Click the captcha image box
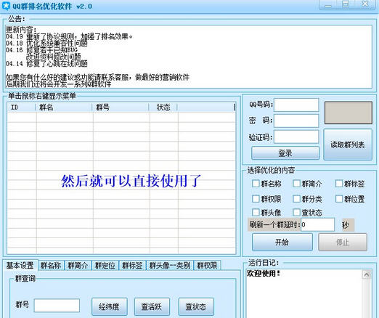This screenshot has width=379, height=318. (x=349, y=113)
